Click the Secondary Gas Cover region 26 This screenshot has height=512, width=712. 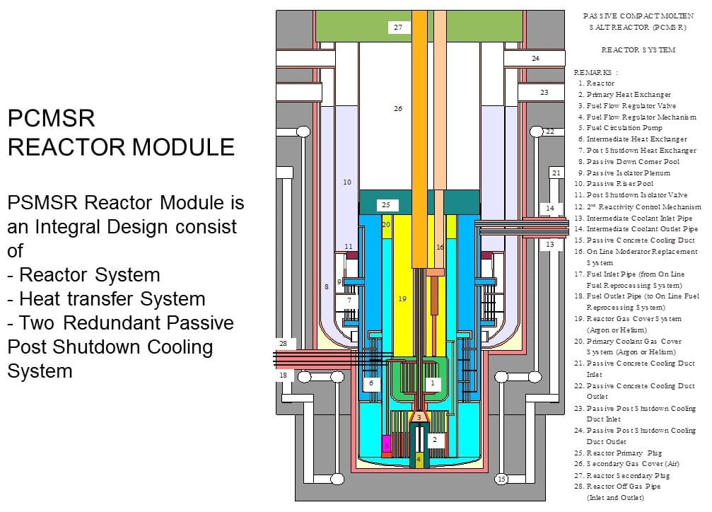click(397, 109)
